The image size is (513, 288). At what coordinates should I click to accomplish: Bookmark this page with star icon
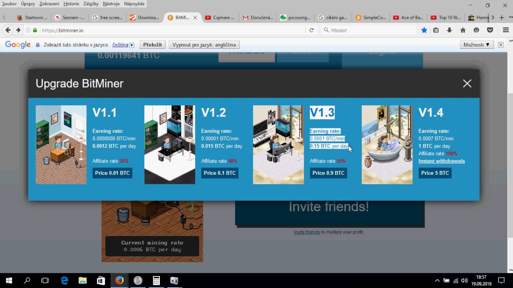[x=424, y=30]
